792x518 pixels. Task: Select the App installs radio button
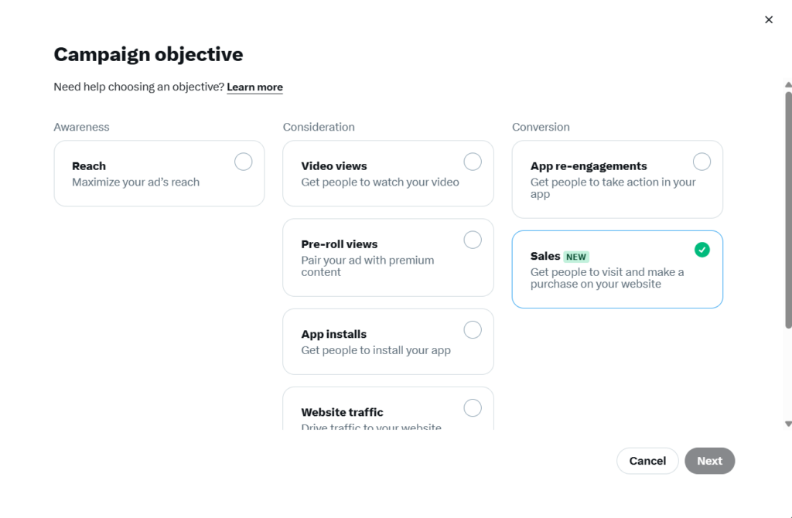click(x=473, y=329)
